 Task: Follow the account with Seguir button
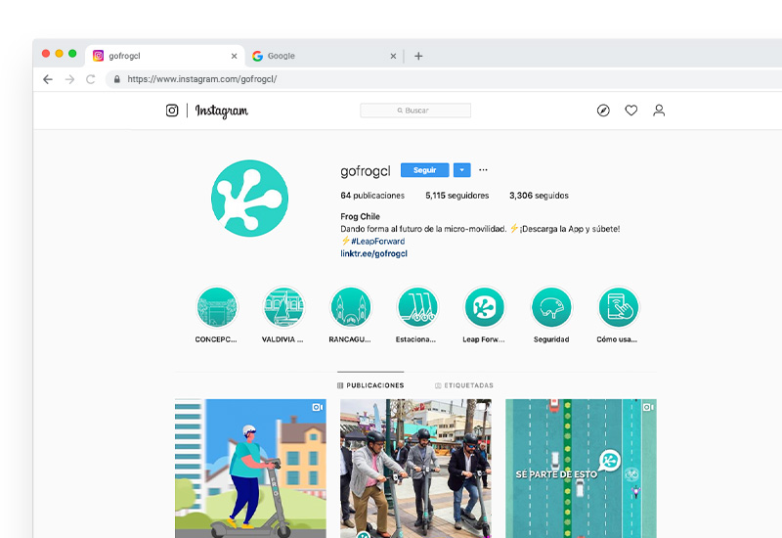tap(425, 170)
